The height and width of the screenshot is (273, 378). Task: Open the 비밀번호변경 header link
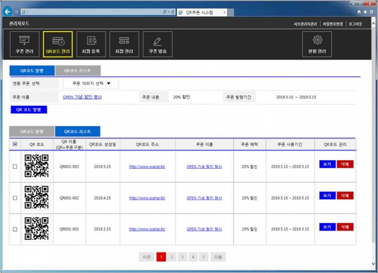[x=333, y=24]
